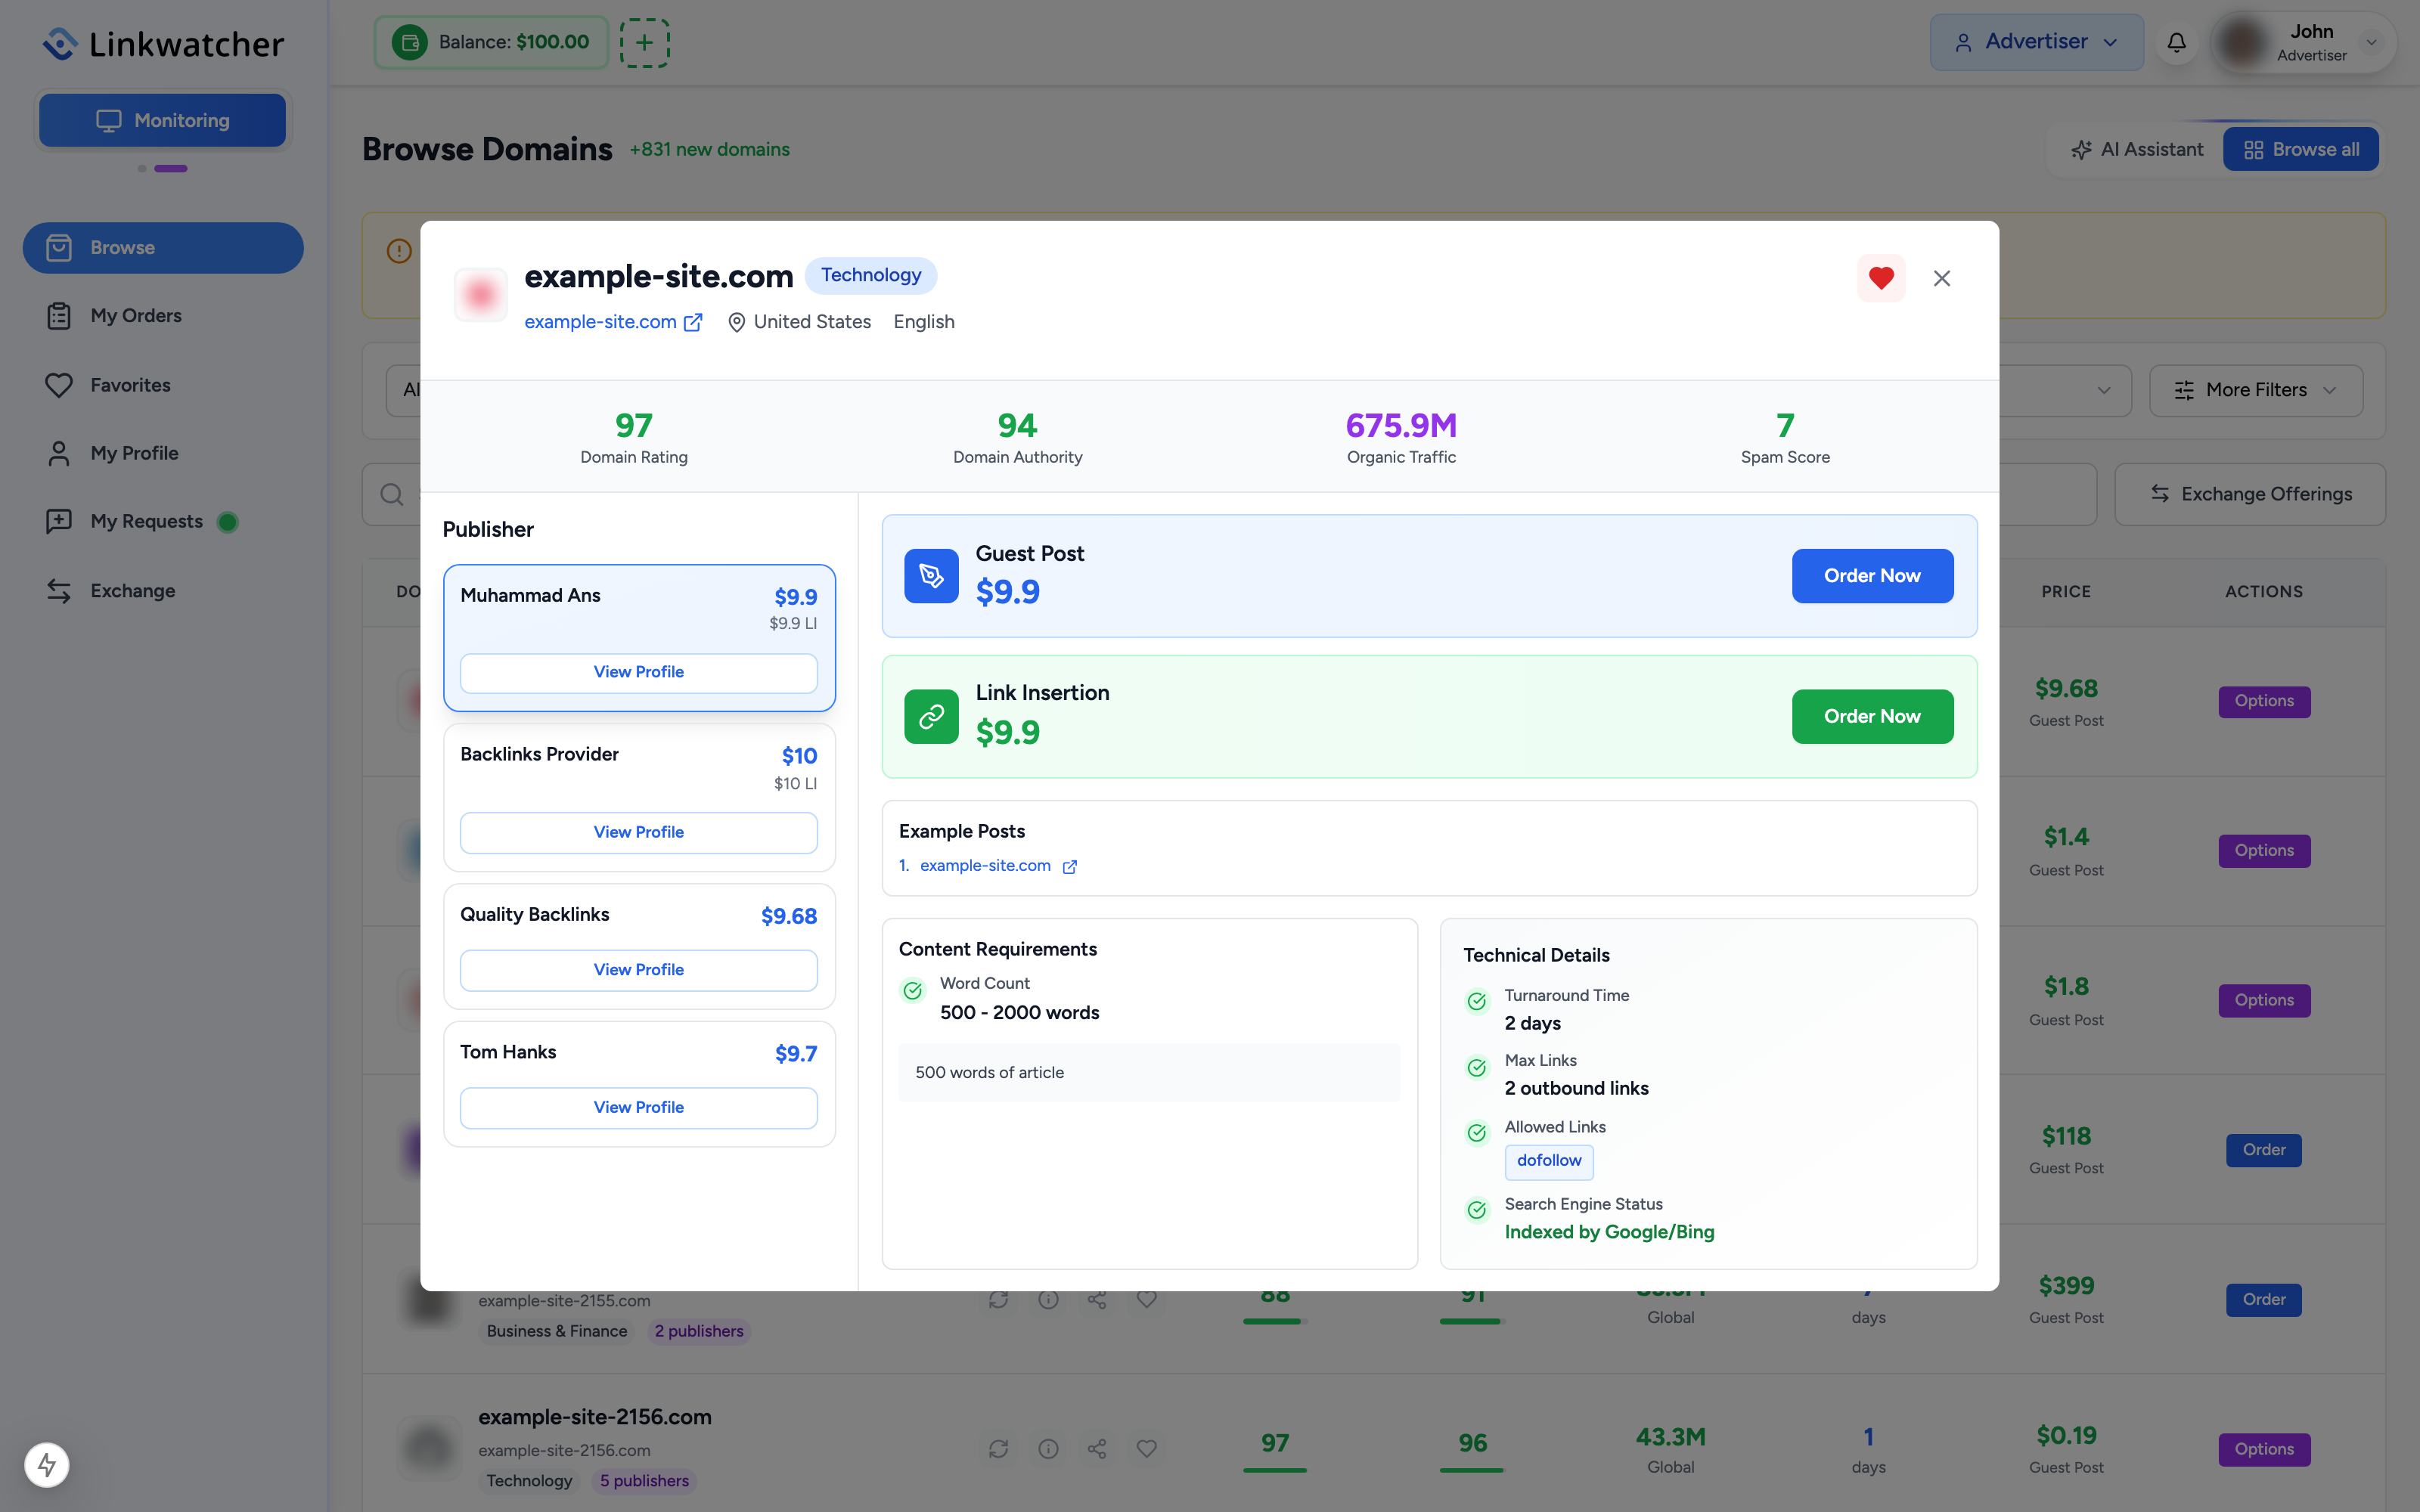Go to Browse in sidebar
The width and height of the screenshot is (2420, 1512).
point(163,248)
